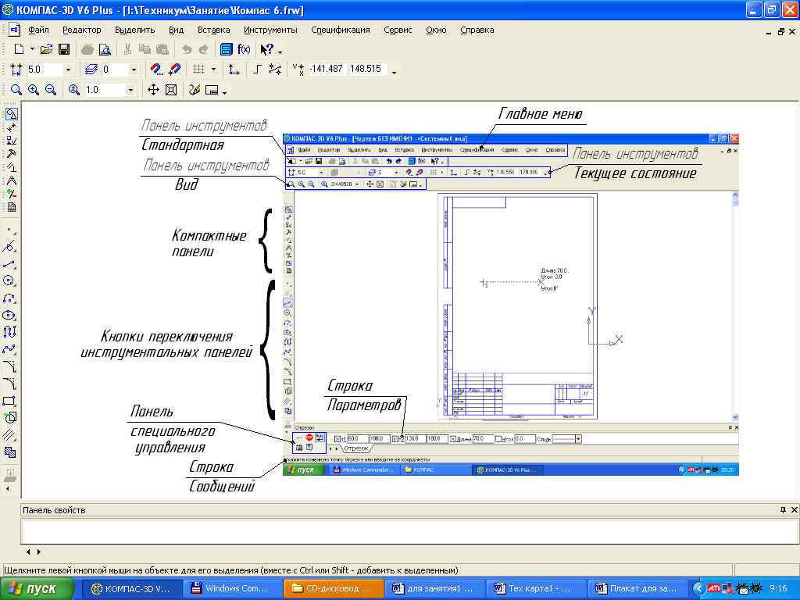The width and height of the screenshot is (800, 600).
Task: Click the cursor step icon
Action: [x=16, y=69]
